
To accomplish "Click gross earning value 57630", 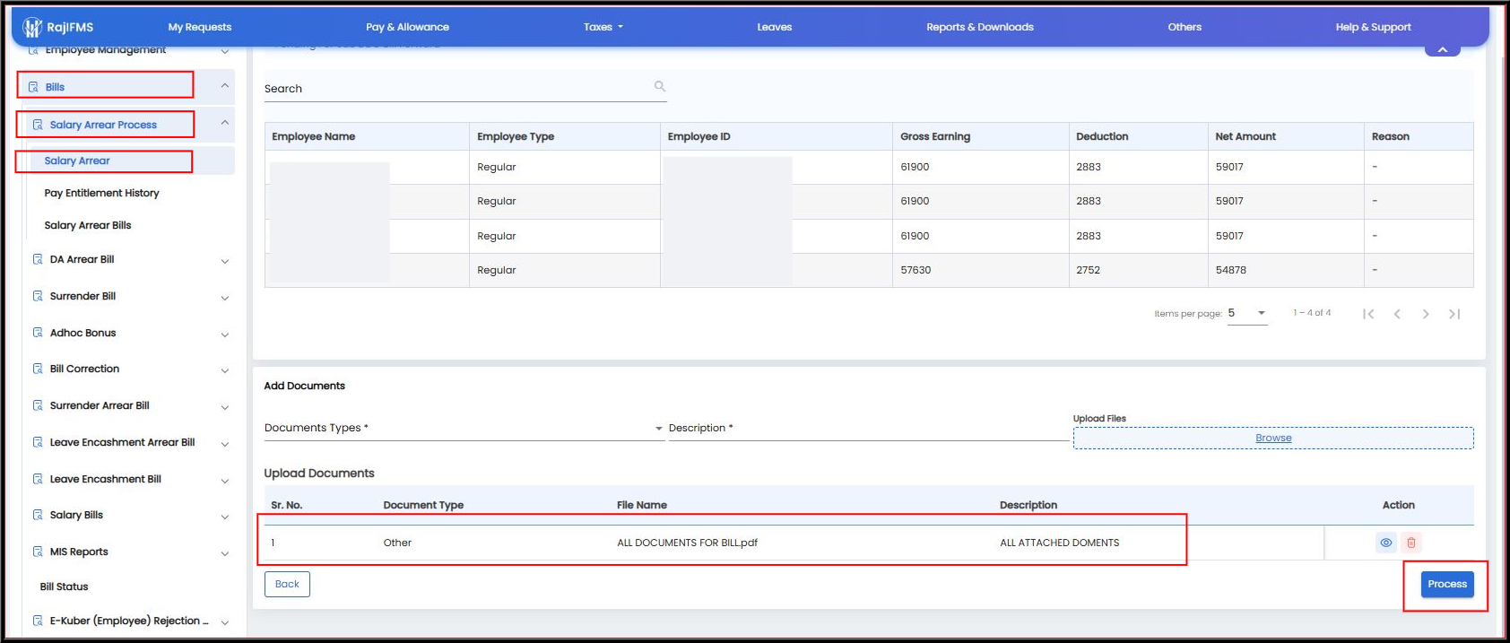I will point(916,270).
